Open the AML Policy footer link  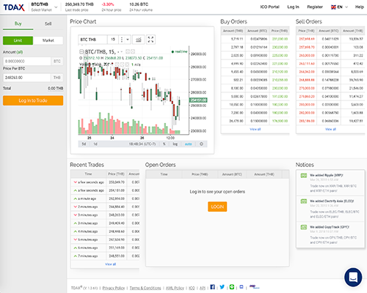tap(175, 288)
